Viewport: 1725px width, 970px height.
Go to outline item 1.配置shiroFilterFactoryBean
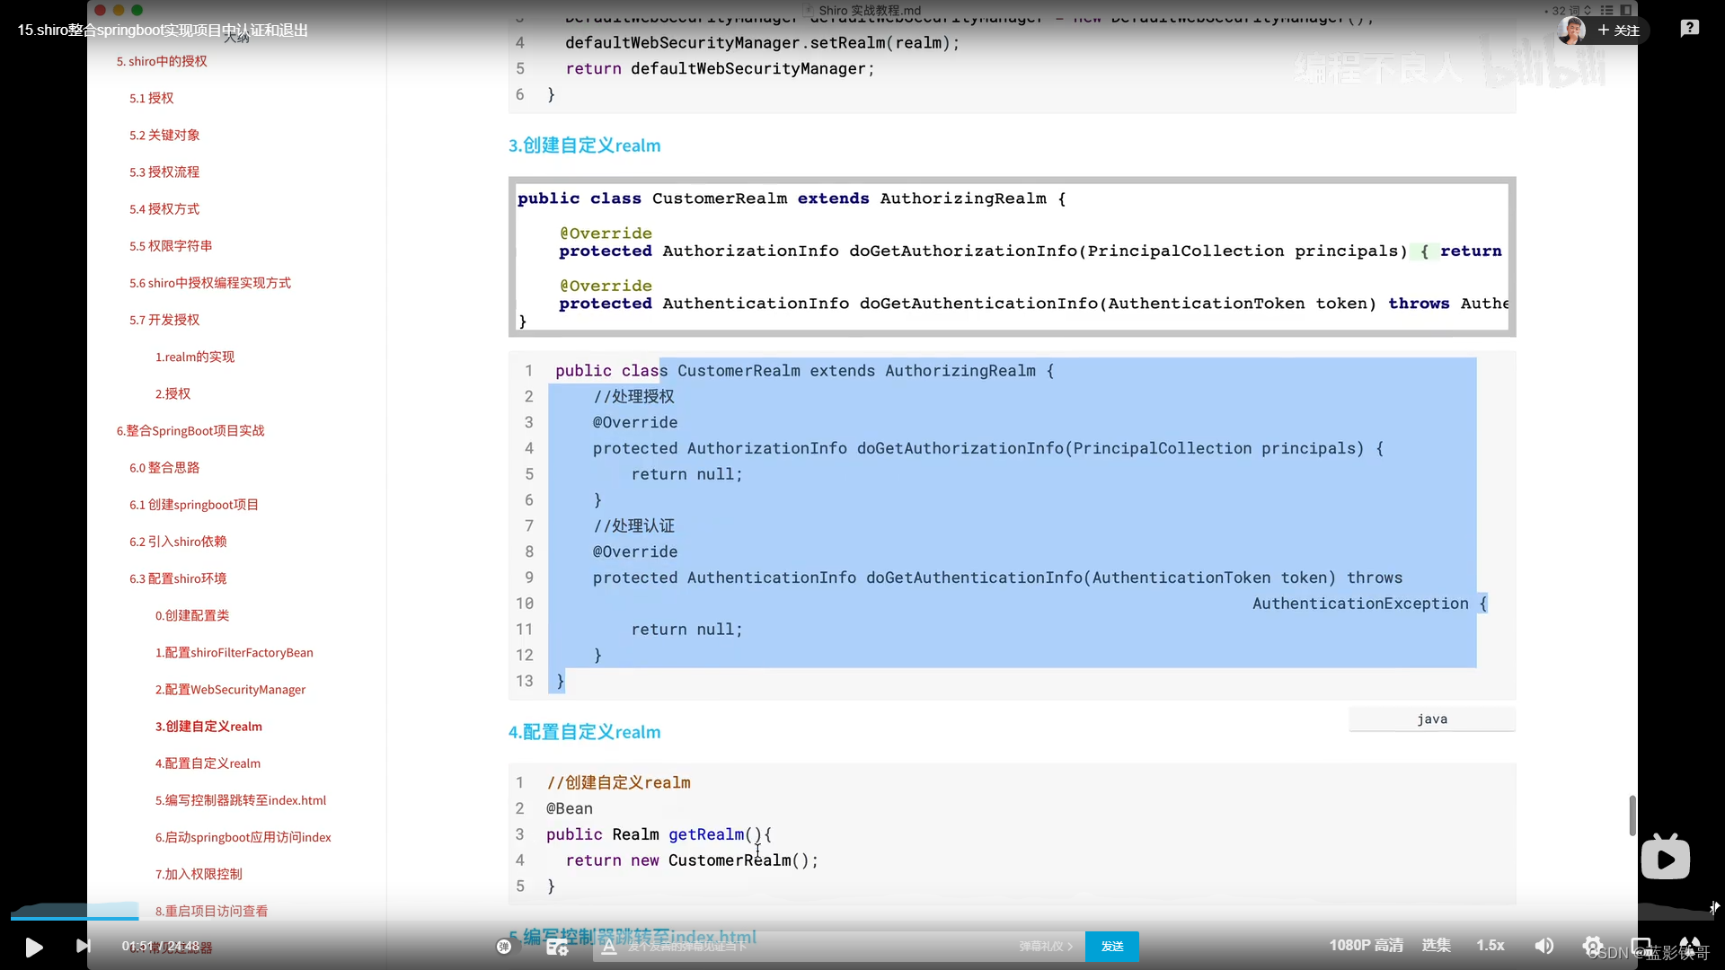[x=234, y=652]
